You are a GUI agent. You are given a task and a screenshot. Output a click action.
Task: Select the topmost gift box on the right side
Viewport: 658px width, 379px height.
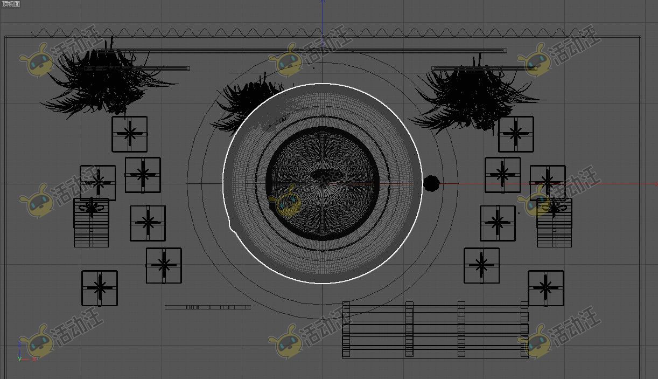tap(516, 134)
